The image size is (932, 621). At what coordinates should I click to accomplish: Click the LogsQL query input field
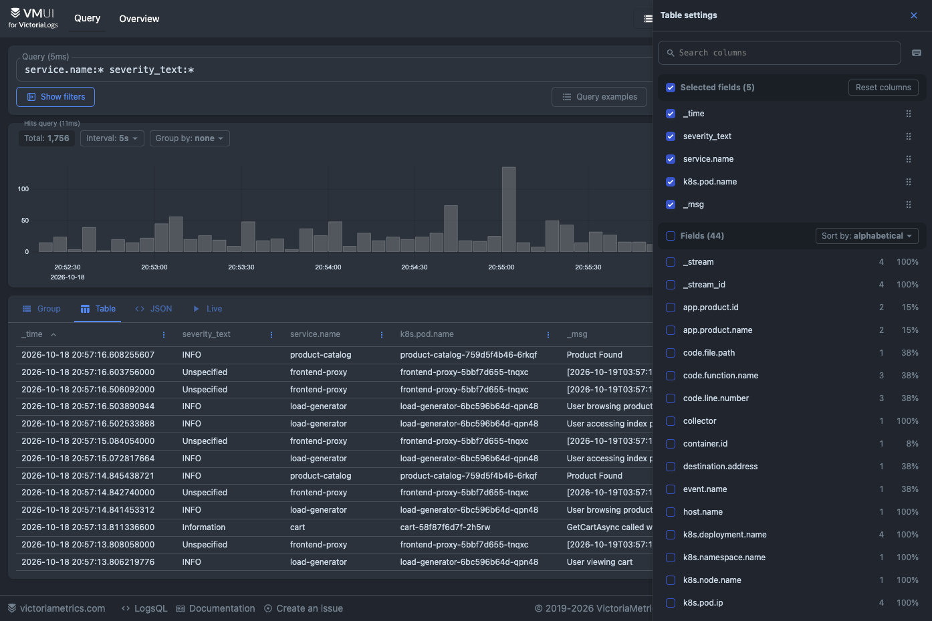(x=334, y=70)
